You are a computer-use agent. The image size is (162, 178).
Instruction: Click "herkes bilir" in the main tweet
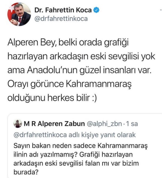[69, 98]
